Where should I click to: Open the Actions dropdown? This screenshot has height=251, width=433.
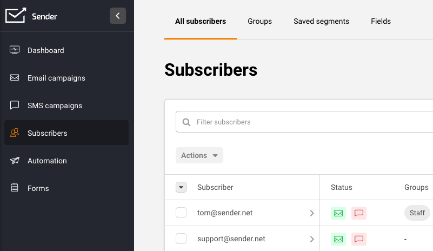[199, 155]
